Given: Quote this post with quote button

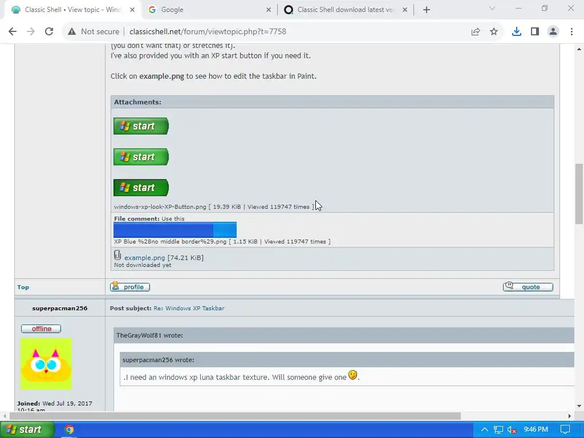Looking at the screenshot, I should tap(528, 287).
